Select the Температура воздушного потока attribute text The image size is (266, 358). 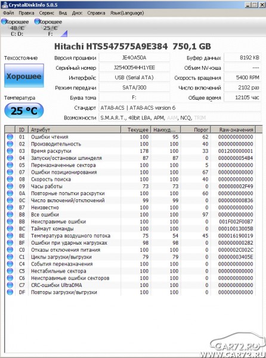click(70, 236)
